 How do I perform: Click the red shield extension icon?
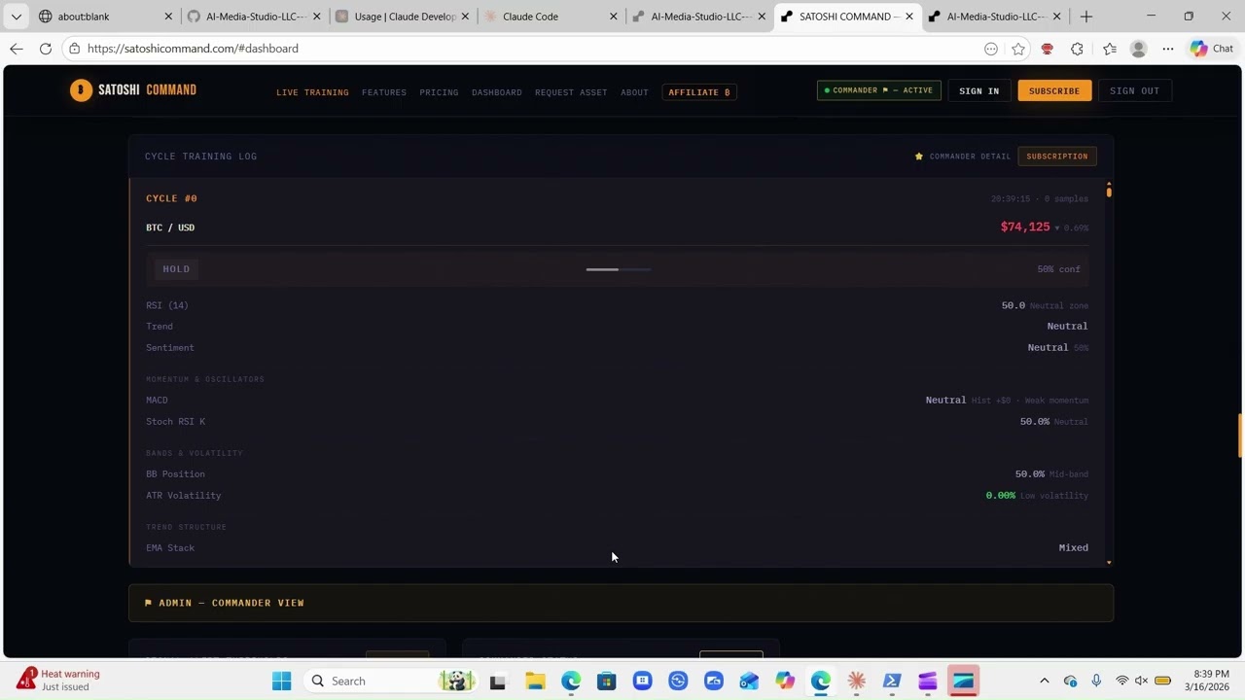coord(1048,49)
